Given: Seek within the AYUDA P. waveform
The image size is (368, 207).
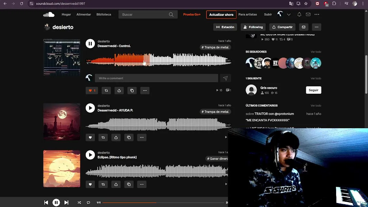Looking at the screenshot, I should [158, 124].
